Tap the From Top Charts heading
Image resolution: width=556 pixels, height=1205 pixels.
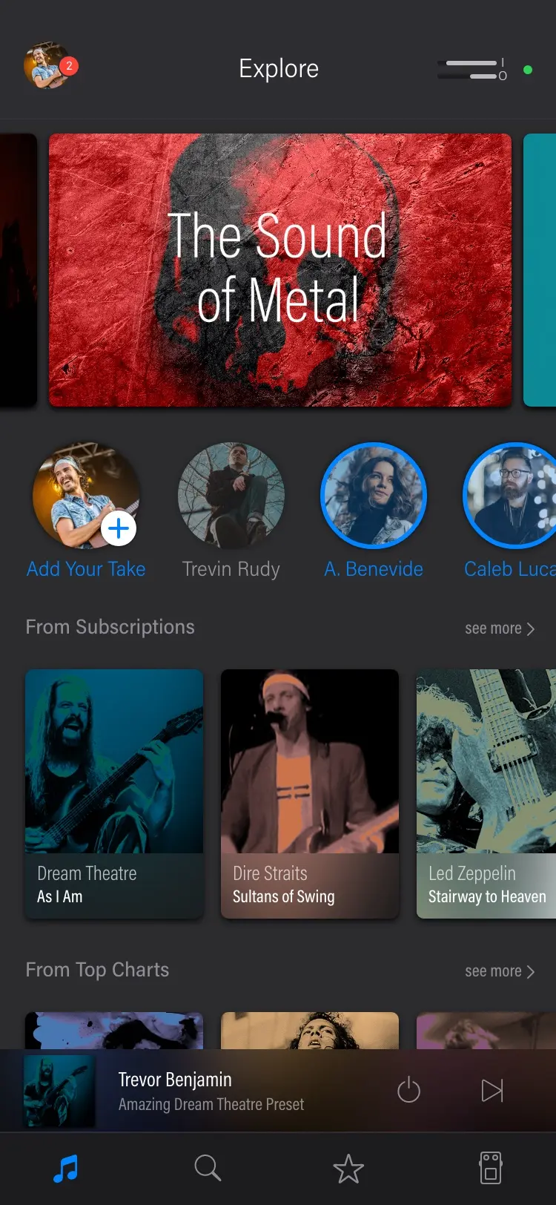click(97, 970)
